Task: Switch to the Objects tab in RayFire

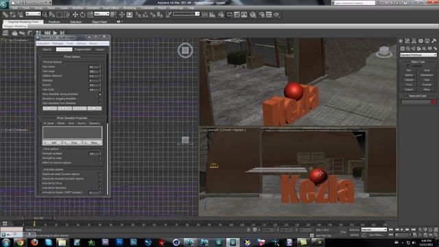Action: (x=47, y=49)
